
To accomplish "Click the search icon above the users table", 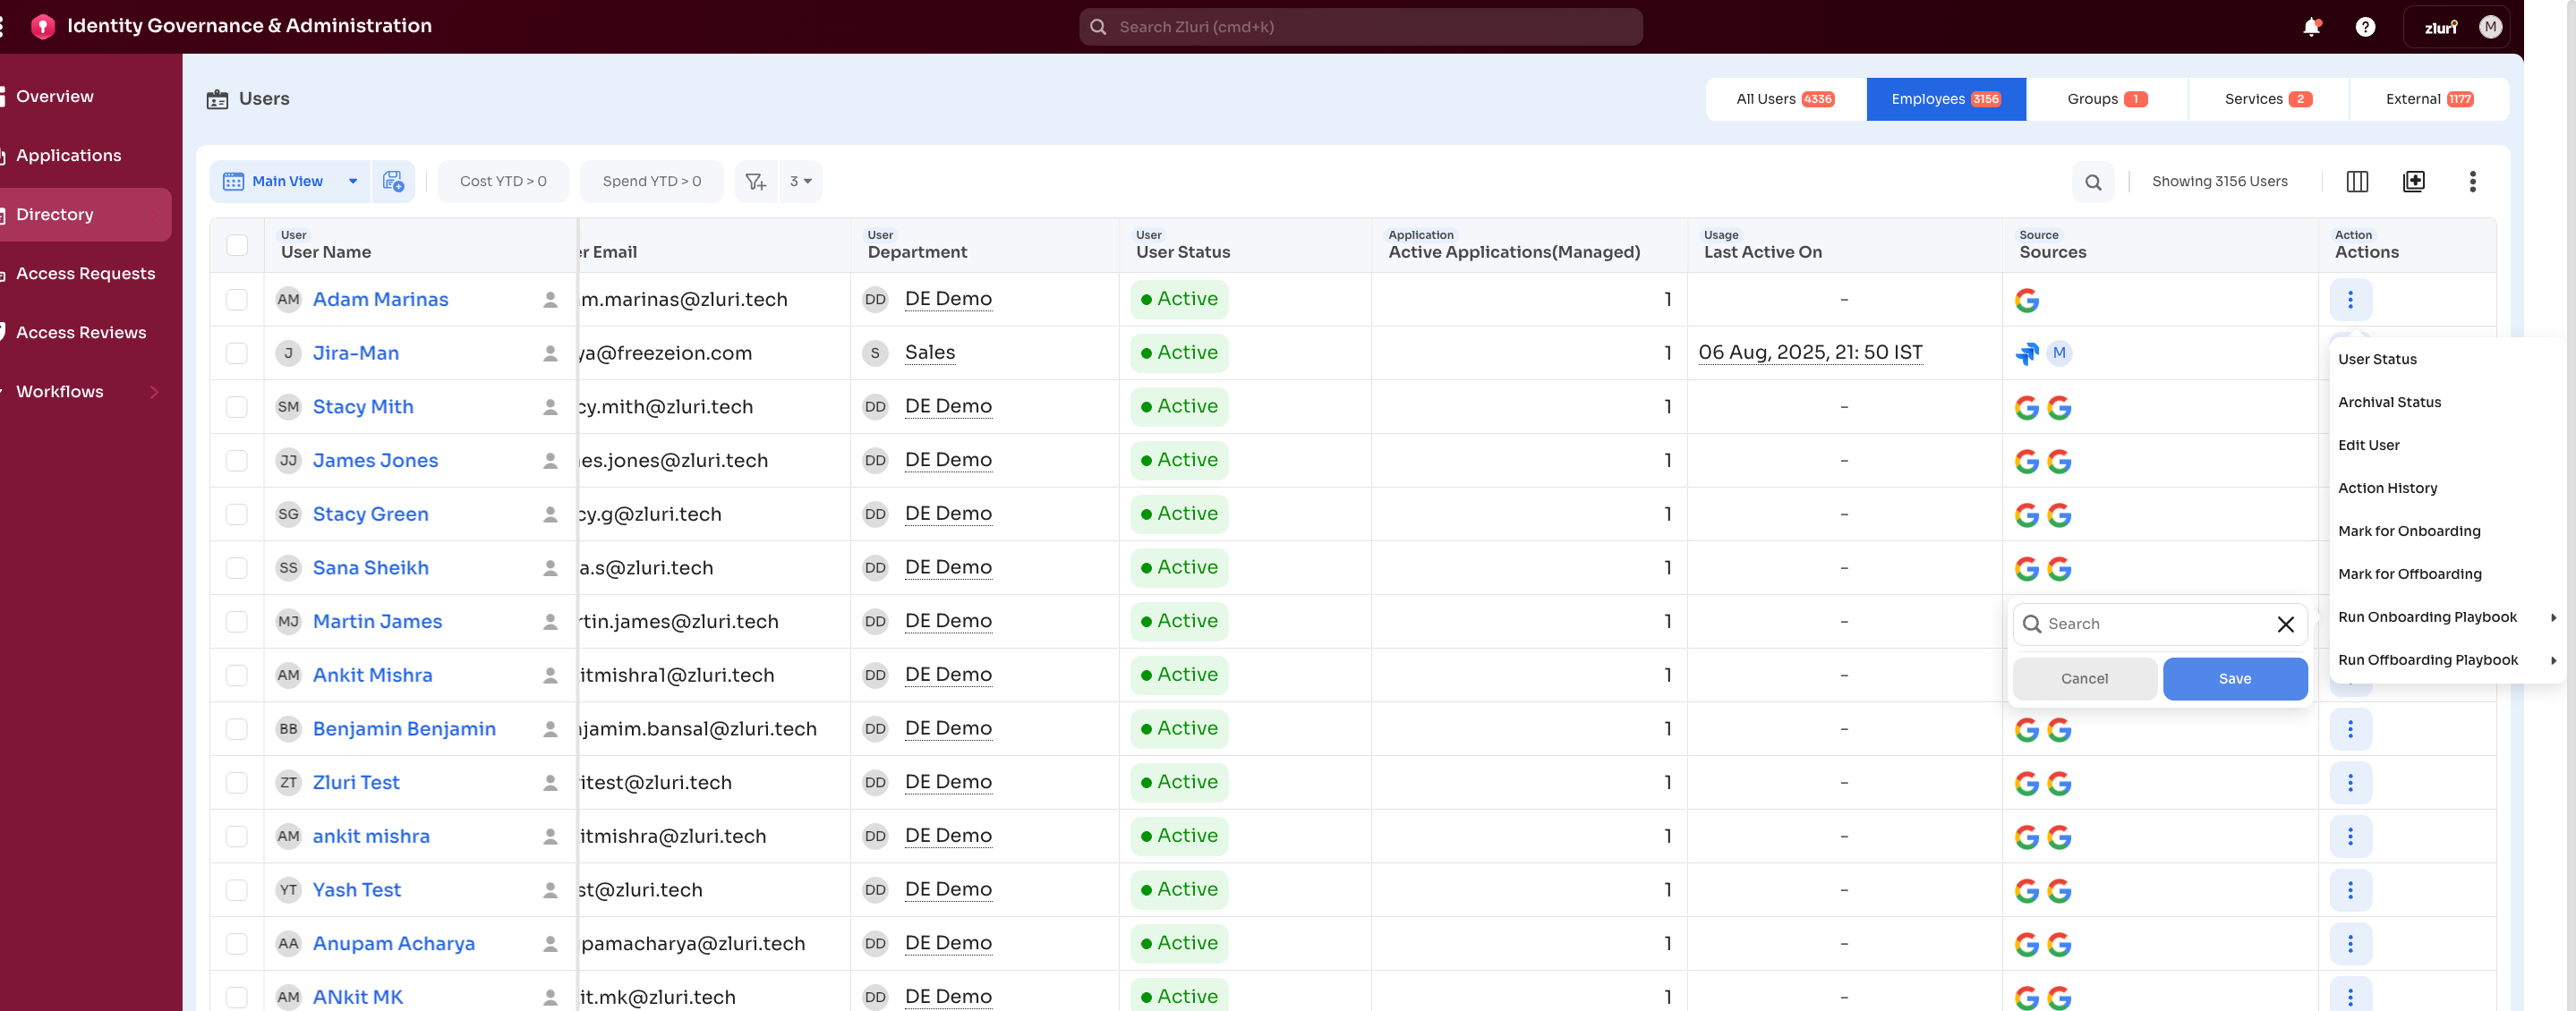I will click(x=2094, y=182).
